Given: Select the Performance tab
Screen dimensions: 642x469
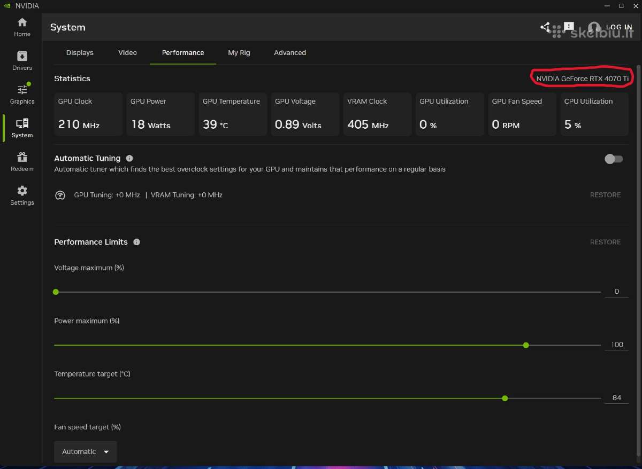Looking at the screenshot, I should [x=183, y=53].
